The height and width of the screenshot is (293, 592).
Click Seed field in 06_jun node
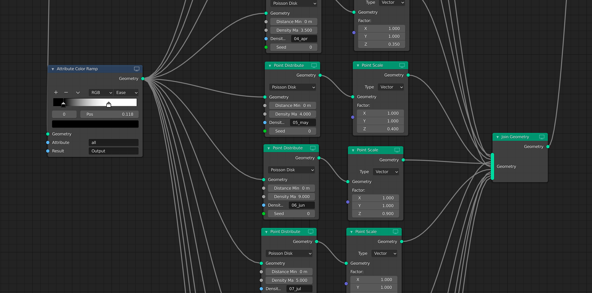[x=292, y=214]
